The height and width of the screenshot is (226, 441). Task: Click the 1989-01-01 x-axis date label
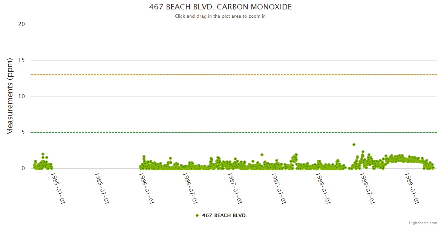click(411, 188)
